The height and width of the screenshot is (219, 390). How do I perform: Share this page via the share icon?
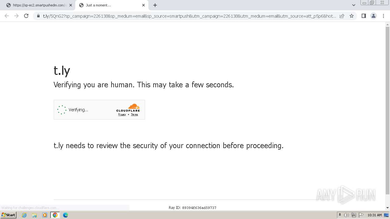click(342, 16)
